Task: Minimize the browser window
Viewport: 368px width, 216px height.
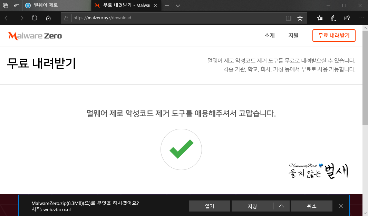Action: pos(328,6)
